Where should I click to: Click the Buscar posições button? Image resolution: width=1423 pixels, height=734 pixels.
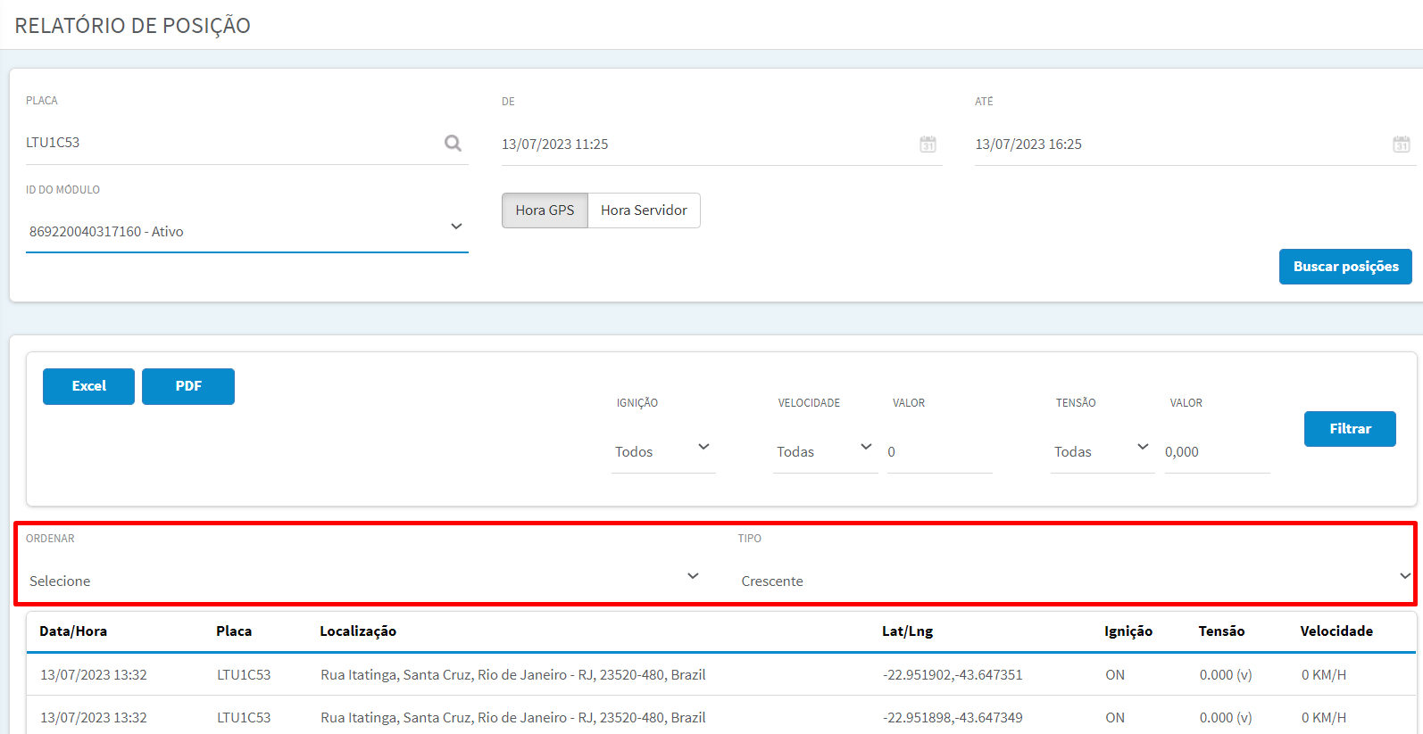(1345, 267)
